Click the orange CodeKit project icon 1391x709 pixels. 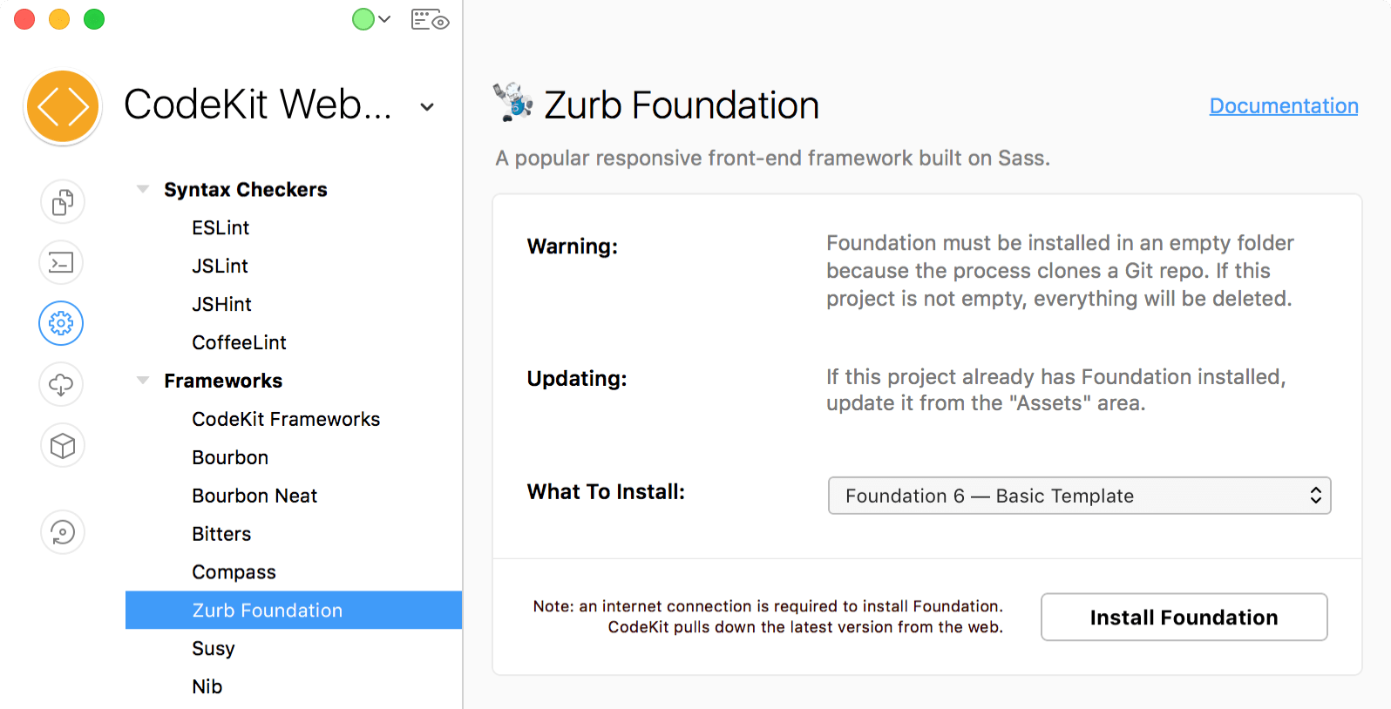tap(62, 105)
